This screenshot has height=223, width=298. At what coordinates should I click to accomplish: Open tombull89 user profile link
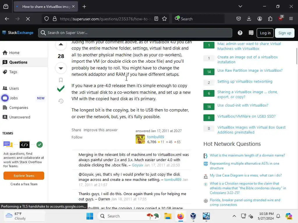coord(155,137)
